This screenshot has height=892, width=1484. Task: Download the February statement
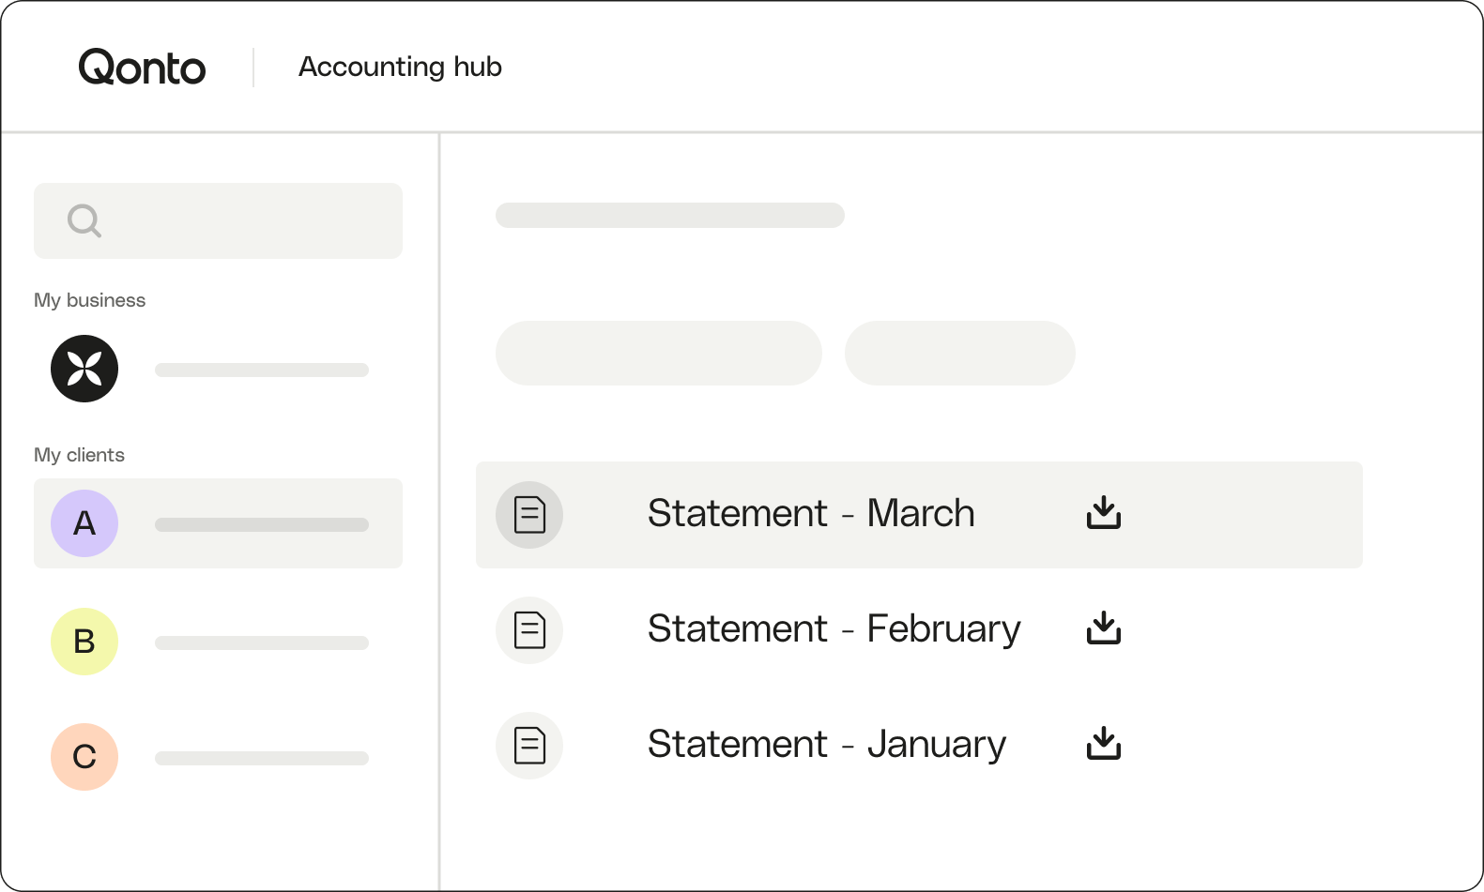point(1104,628)
